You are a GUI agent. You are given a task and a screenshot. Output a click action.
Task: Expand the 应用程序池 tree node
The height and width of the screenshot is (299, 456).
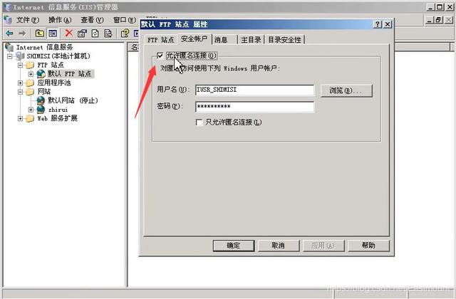[x=21, y=83]
